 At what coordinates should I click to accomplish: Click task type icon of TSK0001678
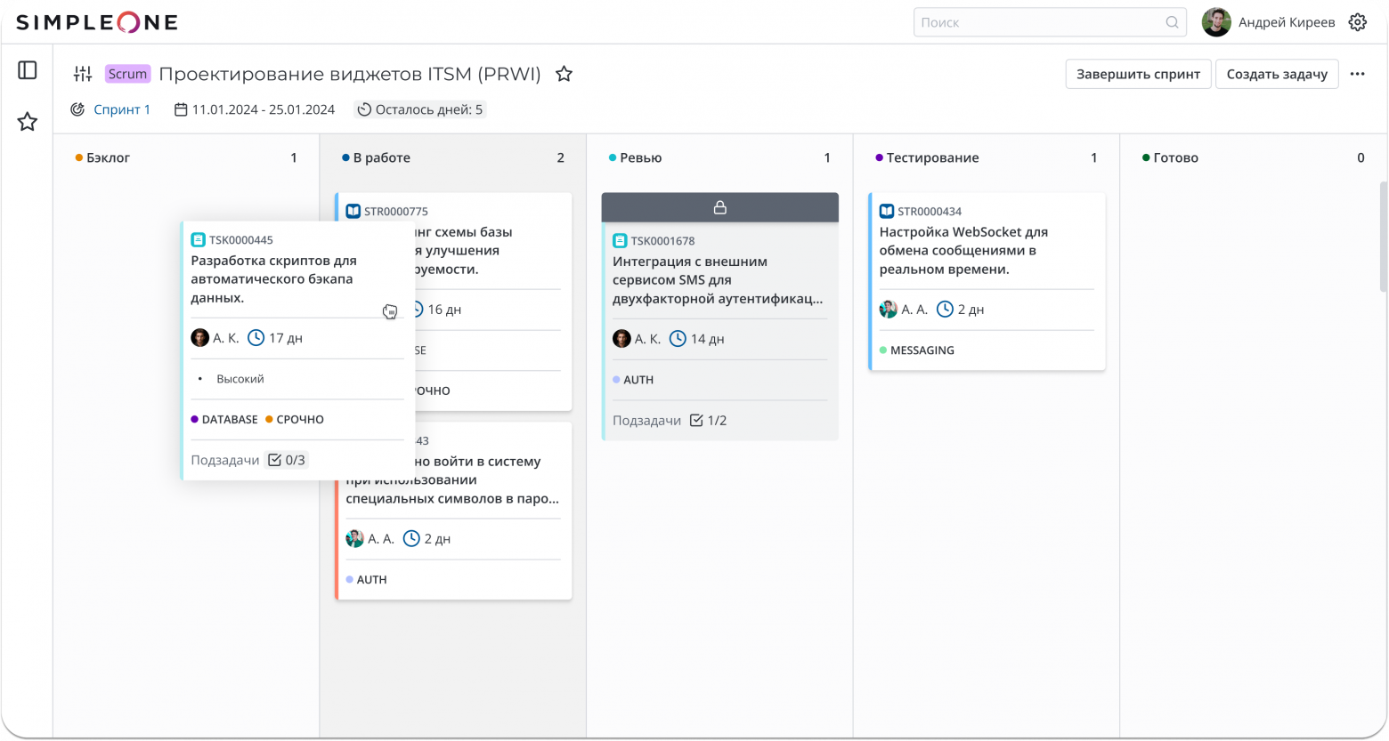(x=620, y=241)
